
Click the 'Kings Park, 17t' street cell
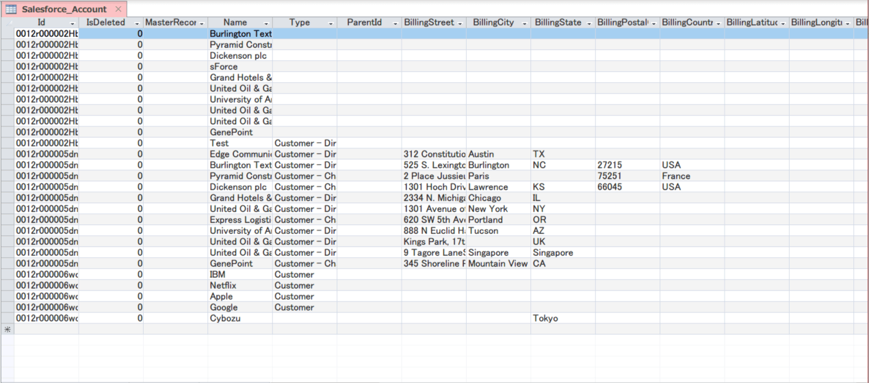(x=434, y=241)
